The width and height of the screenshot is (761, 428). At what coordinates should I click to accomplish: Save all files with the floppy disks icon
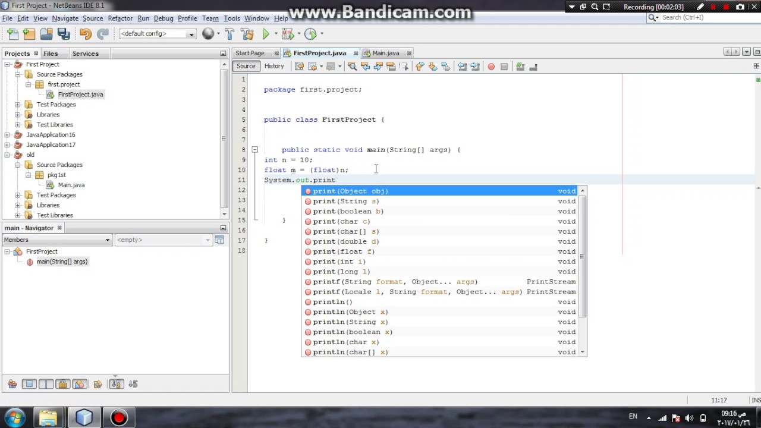coord(64,34)
